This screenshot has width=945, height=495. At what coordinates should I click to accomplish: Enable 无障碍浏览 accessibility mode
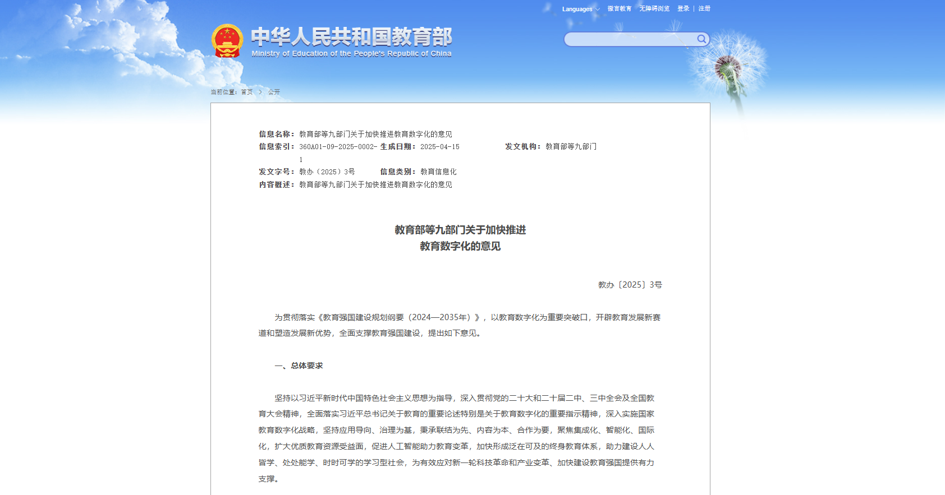click(654, 8)
